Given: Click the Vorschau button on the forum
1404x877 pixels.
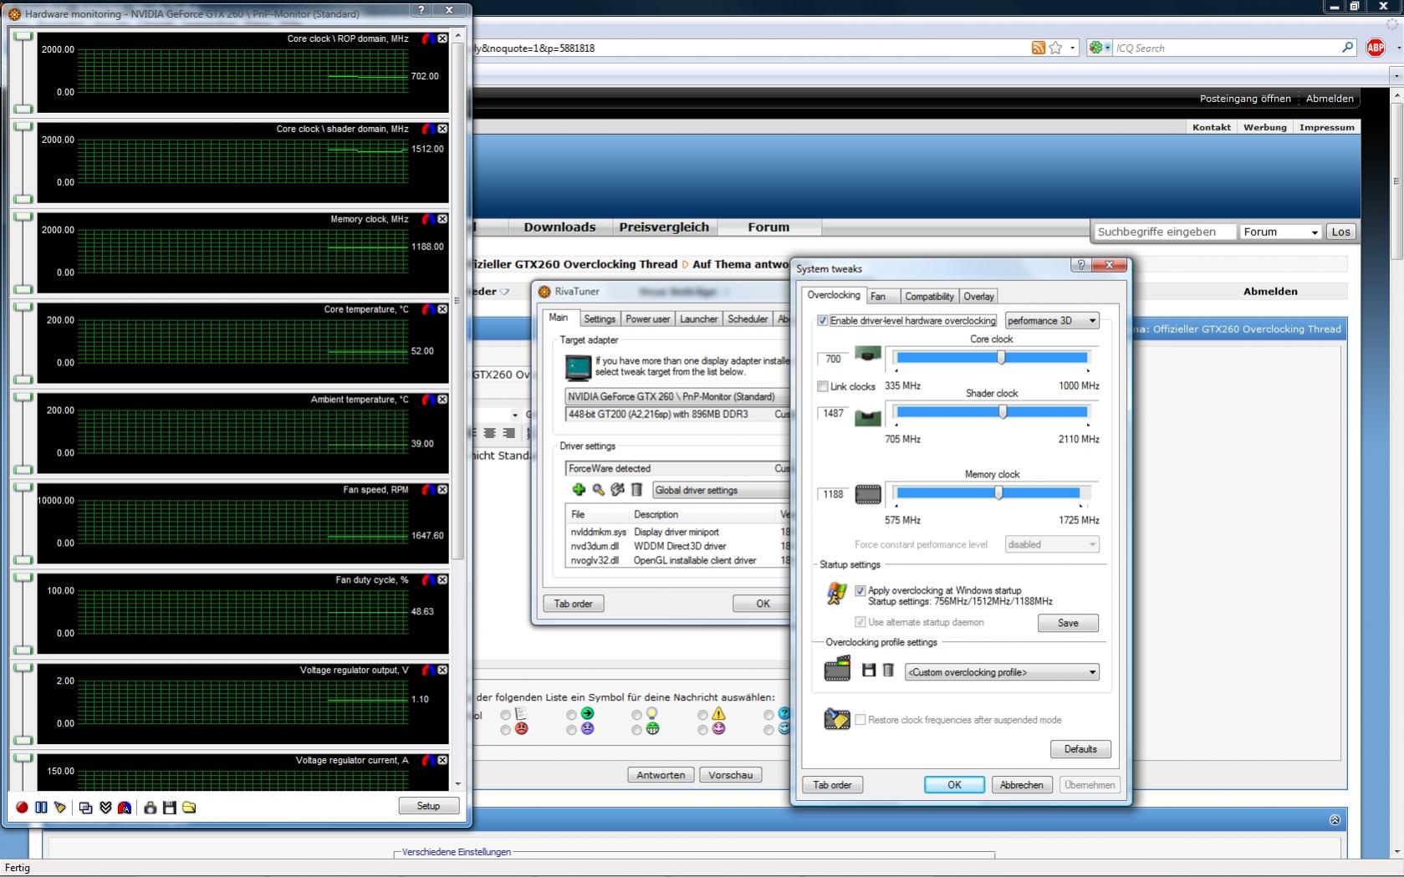Looking at the screenshot, I should coord(730,775).
